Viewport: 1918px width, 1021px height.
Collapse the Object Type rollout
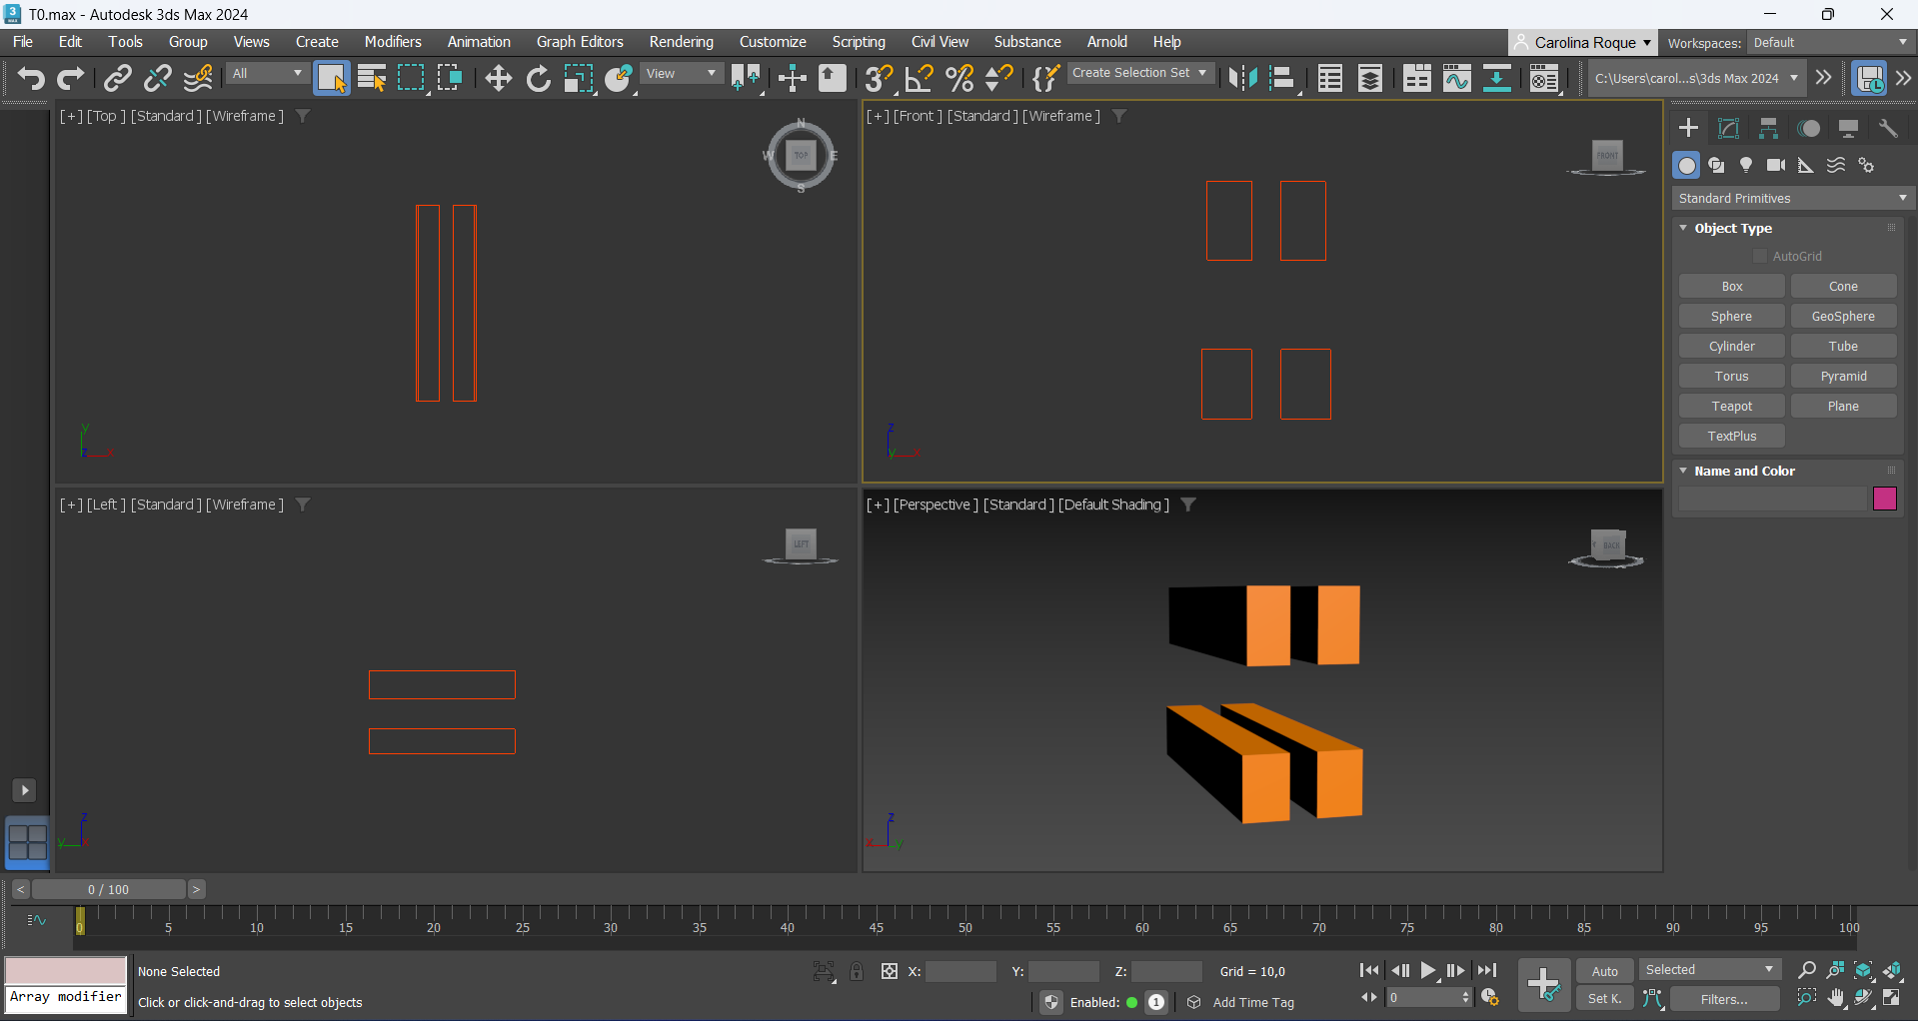coord(1684,228)
